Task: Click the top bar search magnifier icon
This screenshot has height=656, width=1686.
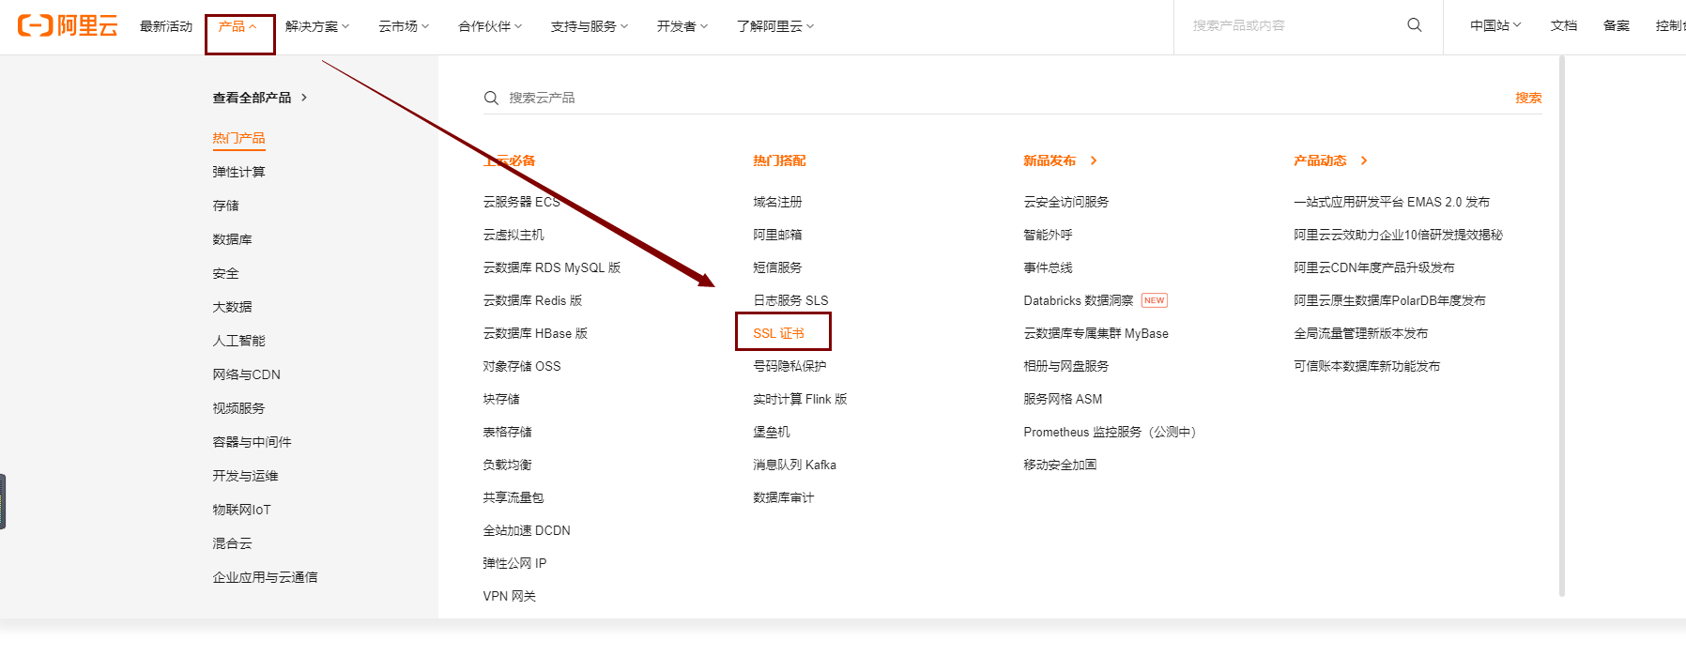Action: (1414, 25)
